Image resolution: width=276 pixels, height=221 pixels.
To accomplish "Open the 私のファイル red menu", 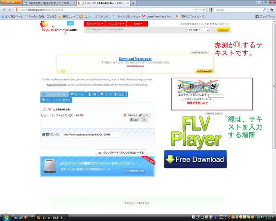I will (94, 24).
